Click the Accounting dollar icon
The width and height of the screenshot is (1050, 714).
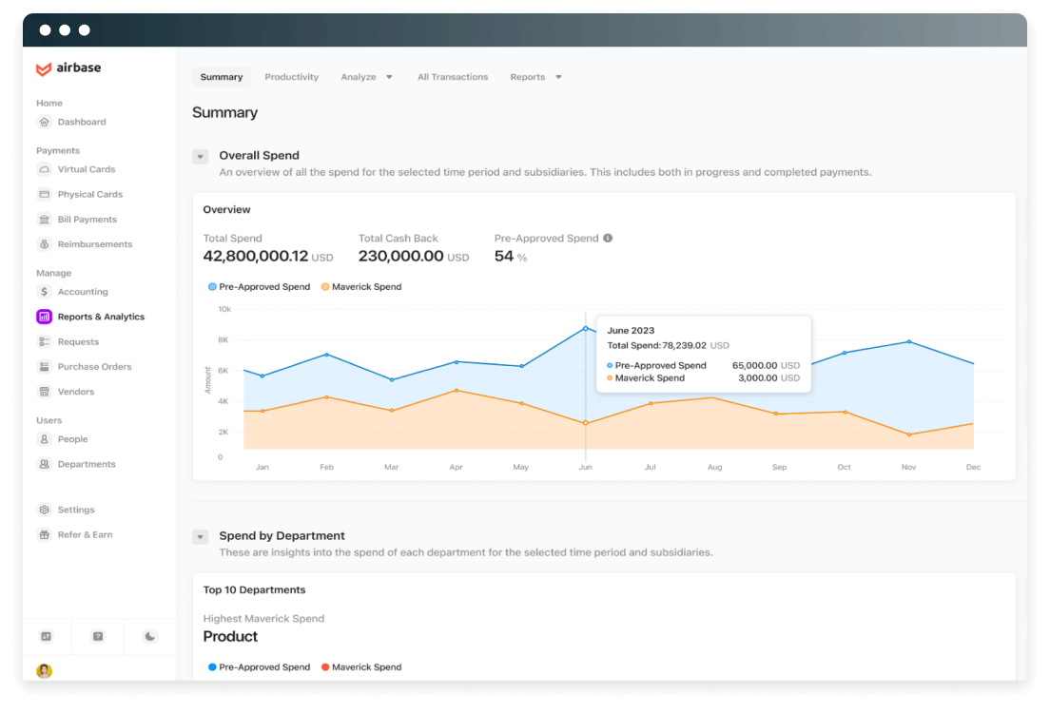coord(44,292)
